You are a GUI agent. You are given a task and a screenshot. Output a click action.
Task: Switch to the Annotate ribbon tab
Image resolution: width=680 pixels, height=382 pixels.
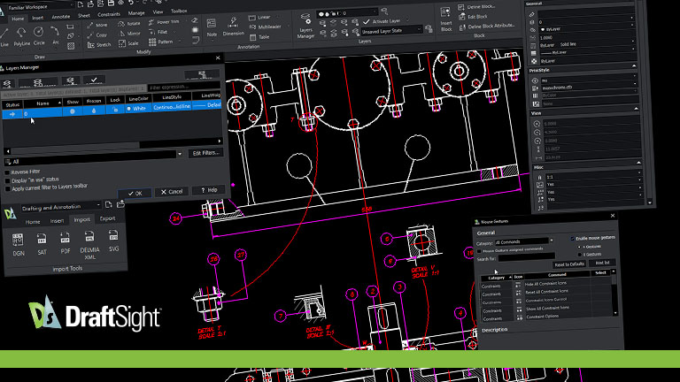61,15
